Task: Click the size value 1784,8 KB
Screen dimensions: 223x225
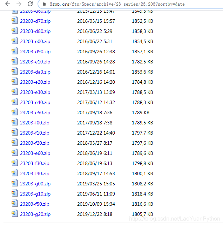Action: (142, 82)
